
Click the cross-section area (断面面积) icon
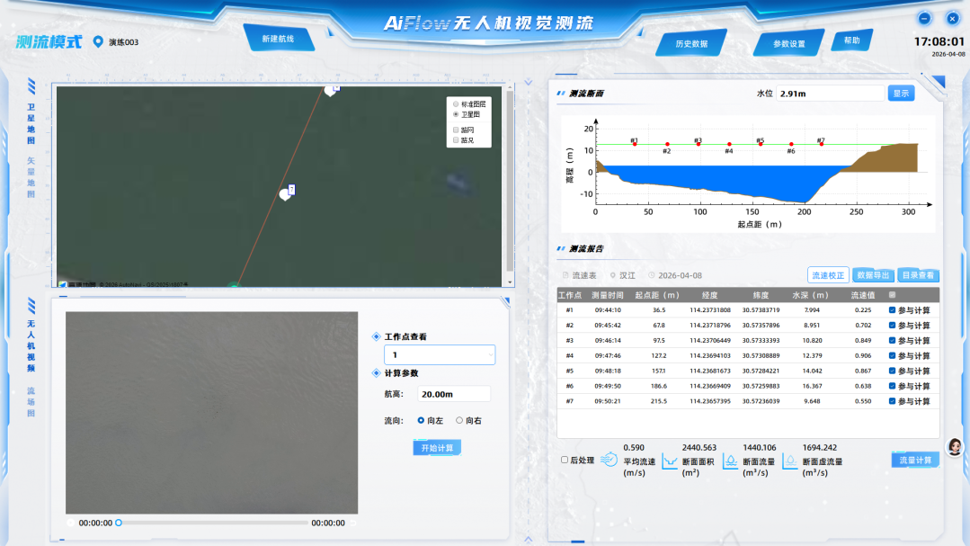point(670,461)
